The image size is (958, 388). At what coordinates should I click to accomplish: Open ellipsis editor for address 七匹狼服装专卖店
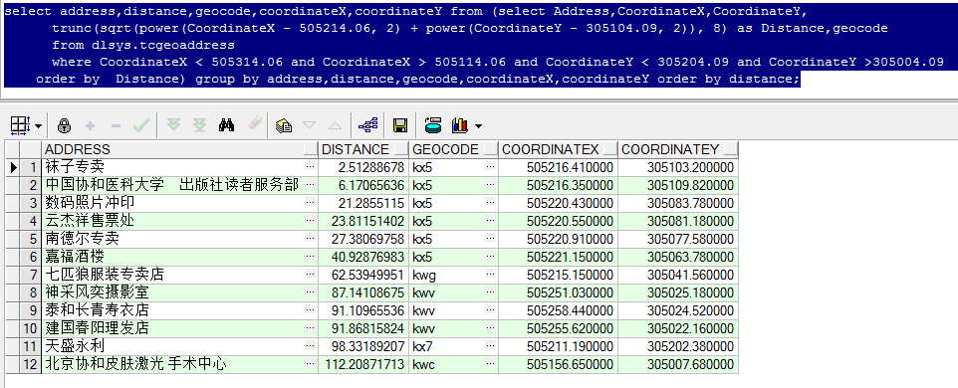pyautogui.click(x=311, y=275)
